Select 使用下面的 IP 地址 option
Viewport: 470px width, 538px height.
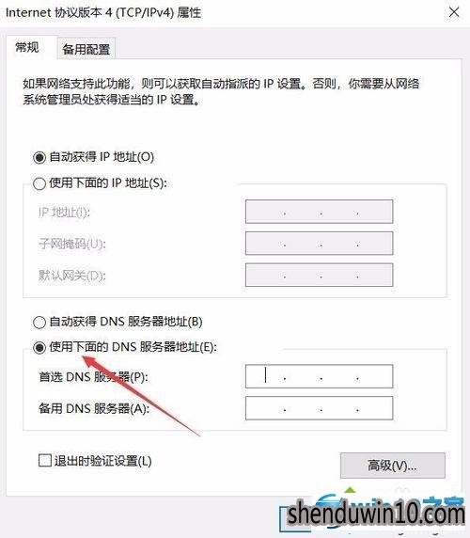39,183
